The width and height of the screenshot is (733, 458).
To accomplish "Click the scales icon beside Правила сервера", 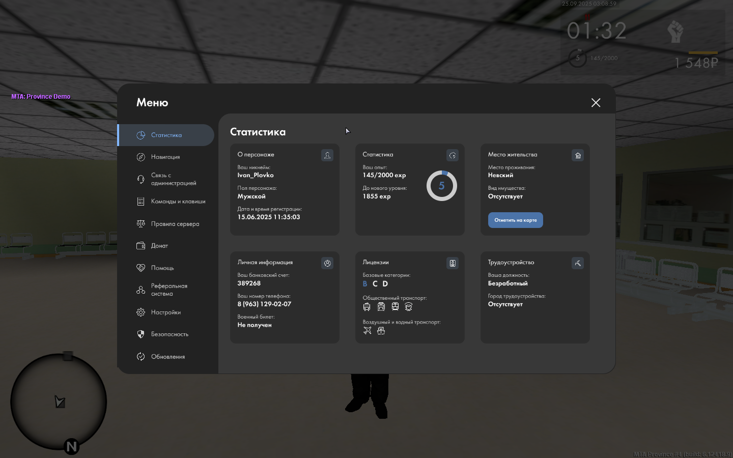I will point(141,224).
